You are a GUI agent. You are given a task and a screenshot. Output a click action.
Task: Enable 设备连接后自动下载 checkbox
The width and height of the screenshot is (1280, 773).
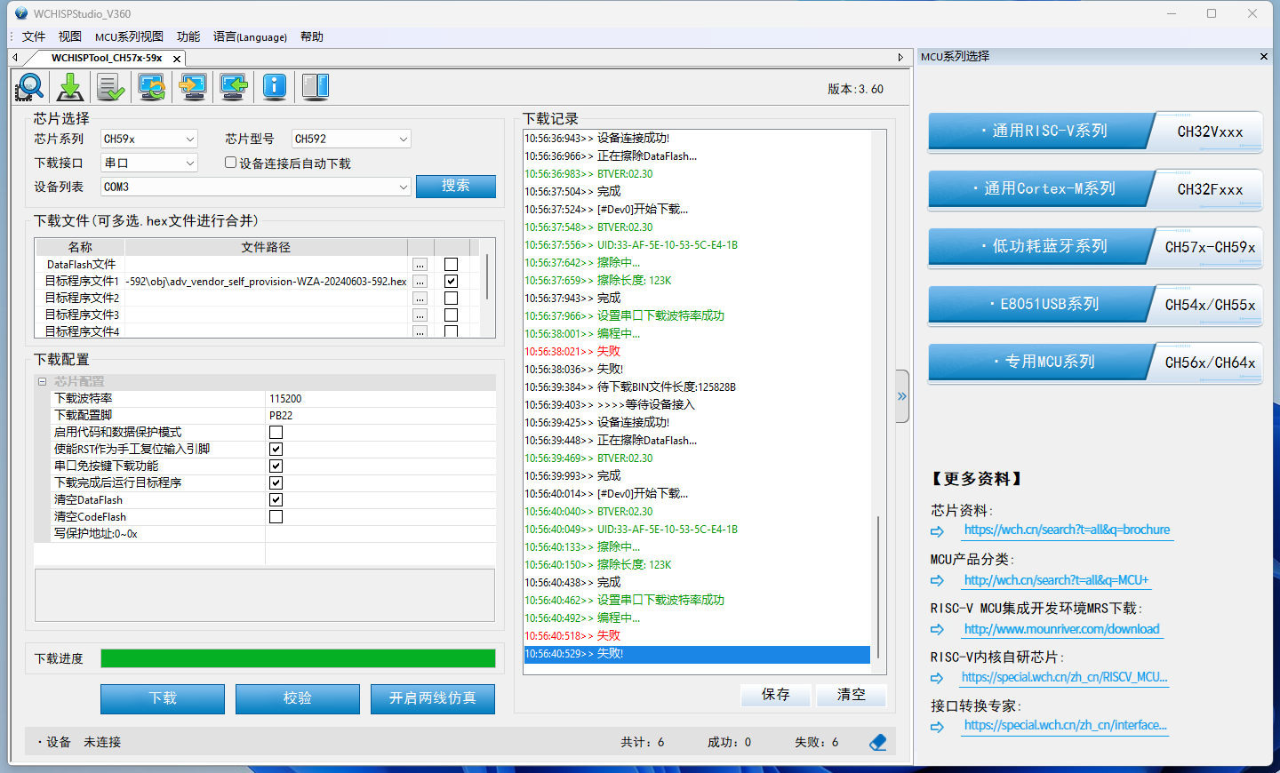(230, 163)
